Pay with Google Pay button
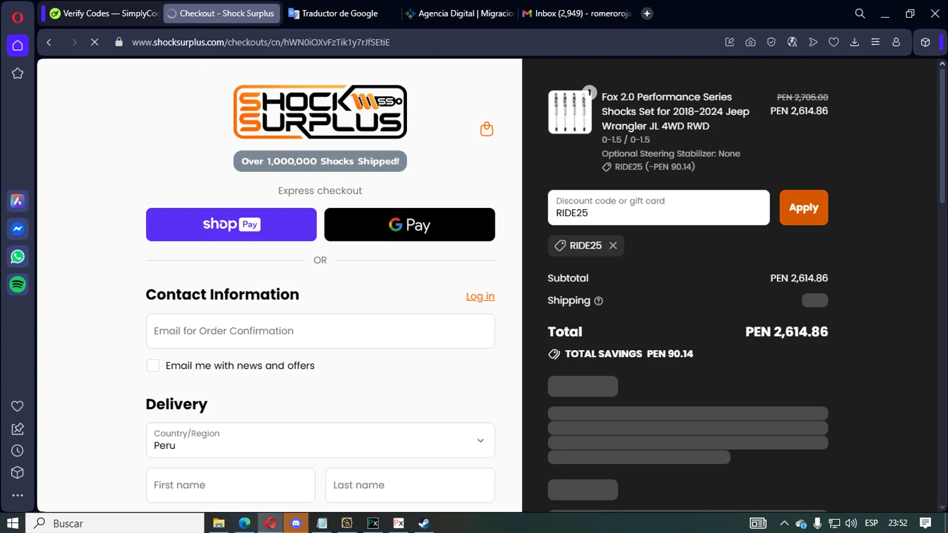The width and height of the screenshot is (948, 533). tap(410, 224)
